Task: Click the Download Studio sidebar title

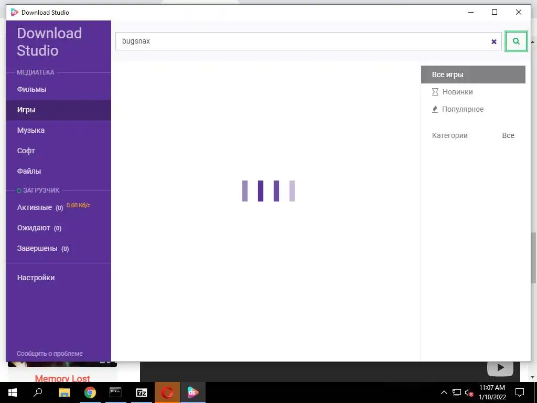Action: 49,42
